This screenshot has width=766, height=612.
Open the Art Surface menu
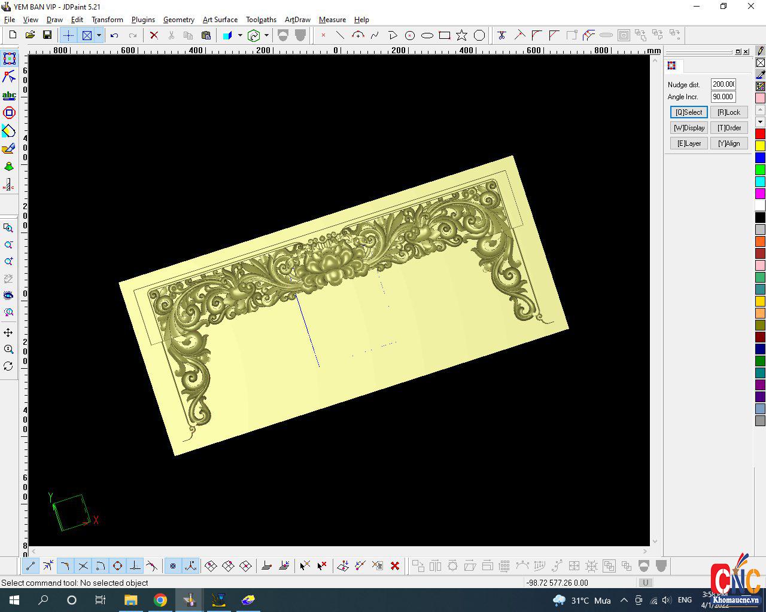coord(220,20)
